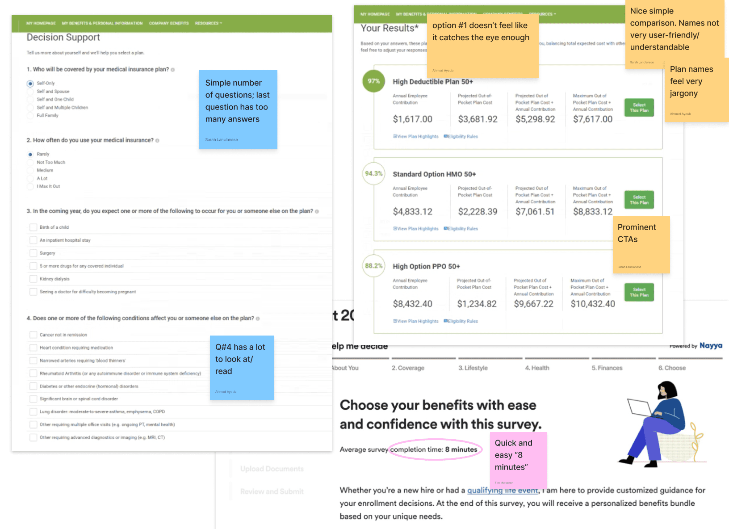The width and height of the screenshot is (729, 529).
Task: Click the 97% match score badge
Action: pyautogui.click(x=373, y=81)
